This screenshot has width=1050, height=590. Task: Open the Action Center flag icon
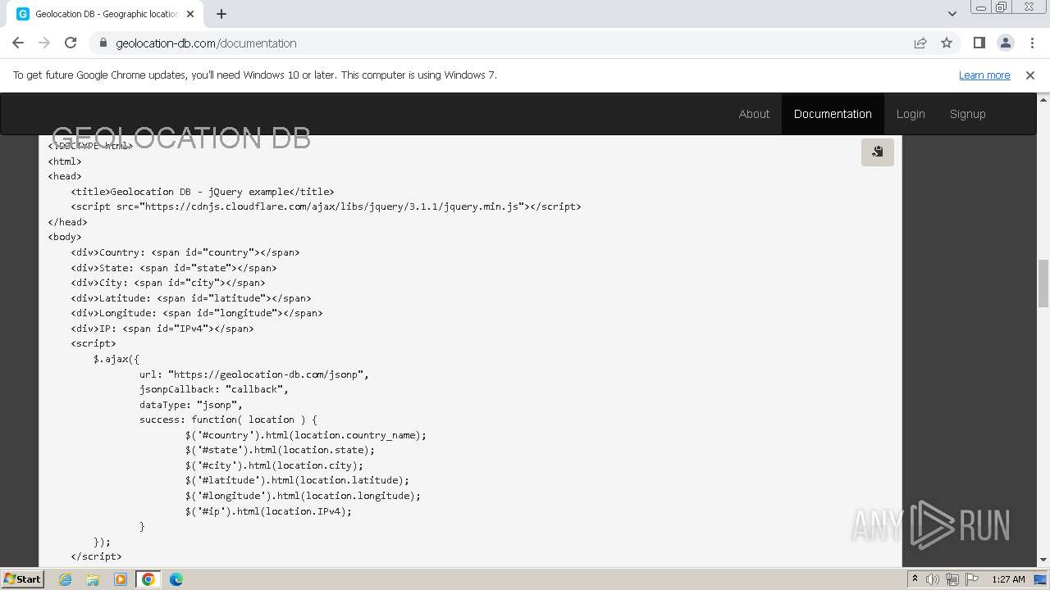click(972, 579)
